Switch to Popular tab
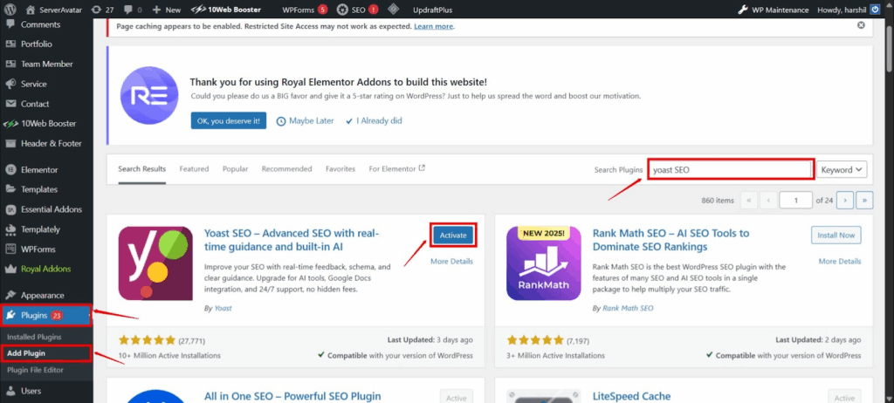This screenshot has height=403, width=894. tap(235, 169)
